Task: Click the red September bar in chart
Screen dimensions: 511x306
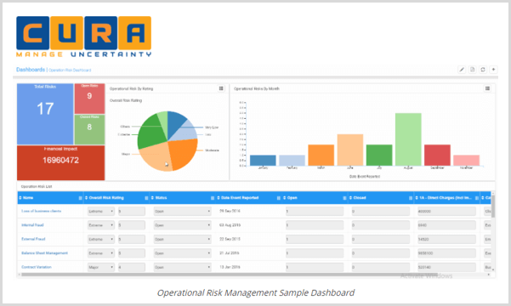Action: [x=437, y=155]
